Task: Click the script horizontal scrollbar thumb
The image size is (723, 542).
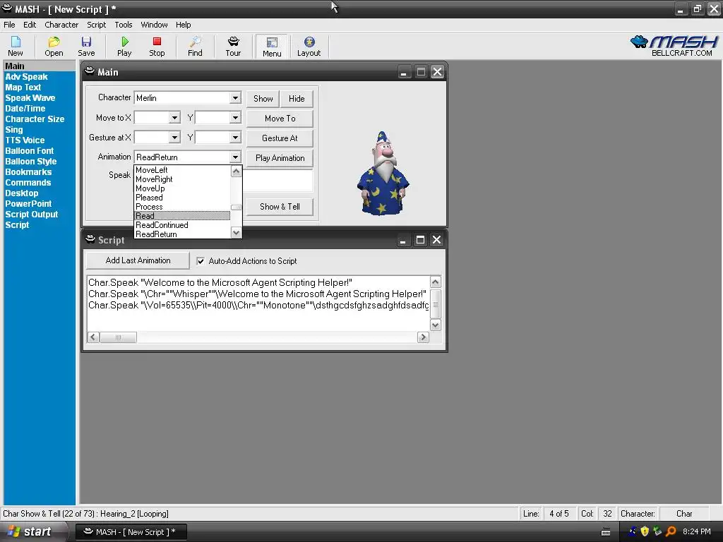Action: point(118,337)
